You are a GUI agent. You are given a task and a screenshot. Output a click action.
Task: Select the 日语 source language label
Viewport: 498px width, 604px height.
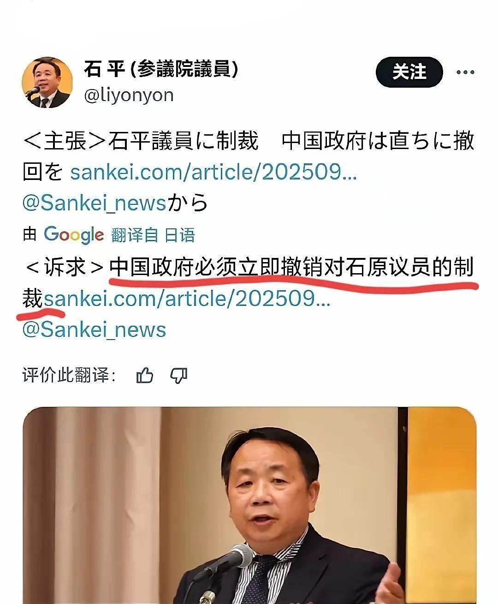[180, 235]
